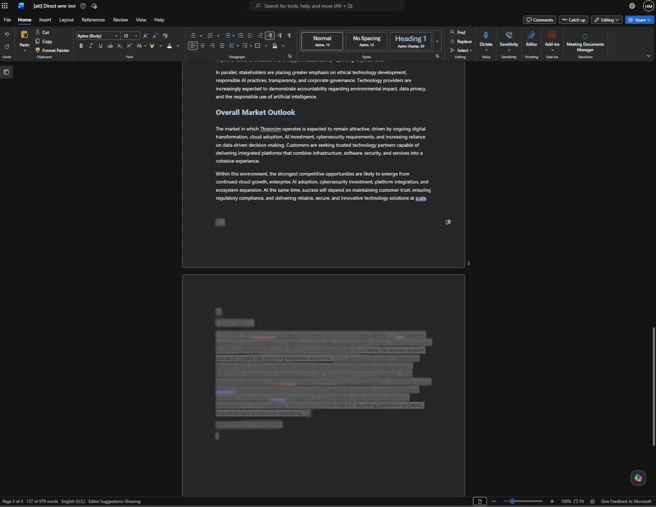Toggle italic formatting
Viewport: 656px width, 507px height.
pyautogui.click(x=91, y=46)
